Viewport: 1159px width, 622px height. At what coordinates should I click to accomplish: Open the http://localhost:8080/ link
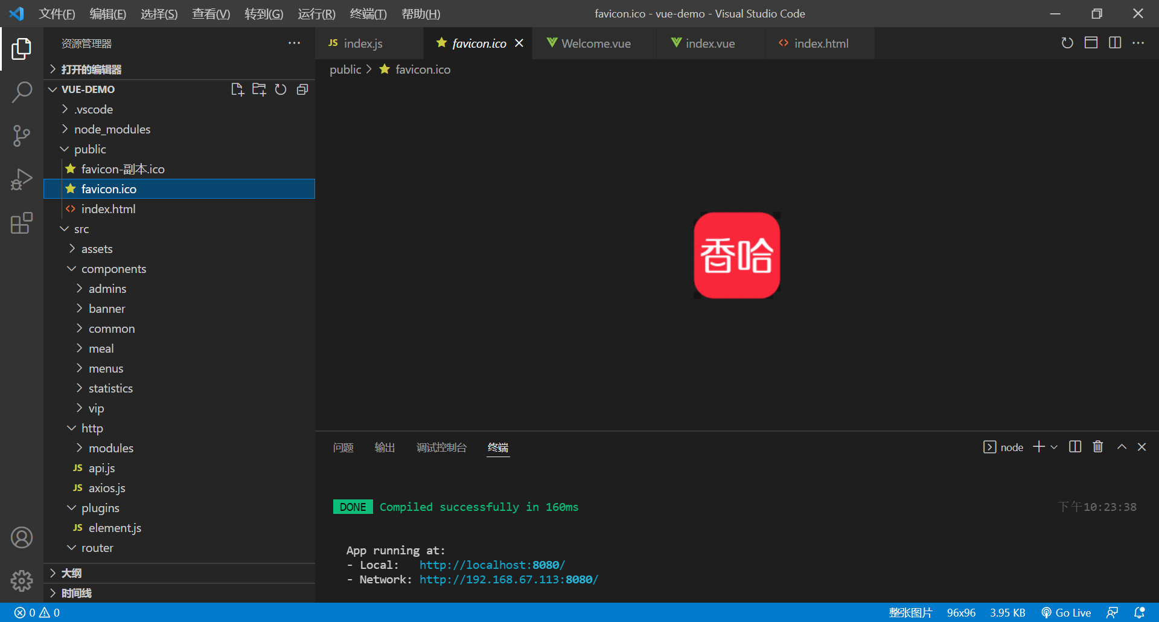click(491, 565)
